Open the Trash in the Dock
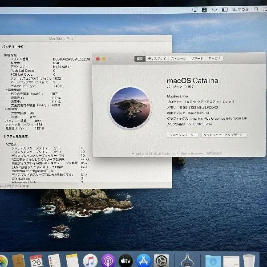 [x=249, y=260]
